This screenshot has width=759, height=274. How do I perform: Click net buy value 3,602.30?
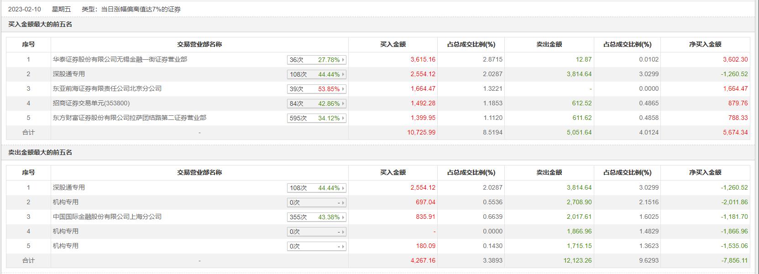click(735, 59)
